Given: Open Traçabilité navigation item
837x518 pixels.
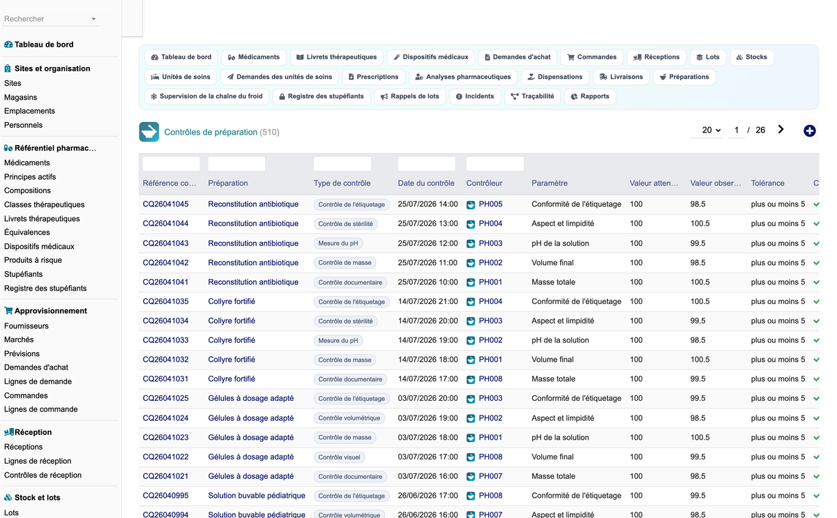Looking at the screenshot, I should coord(532,96).
